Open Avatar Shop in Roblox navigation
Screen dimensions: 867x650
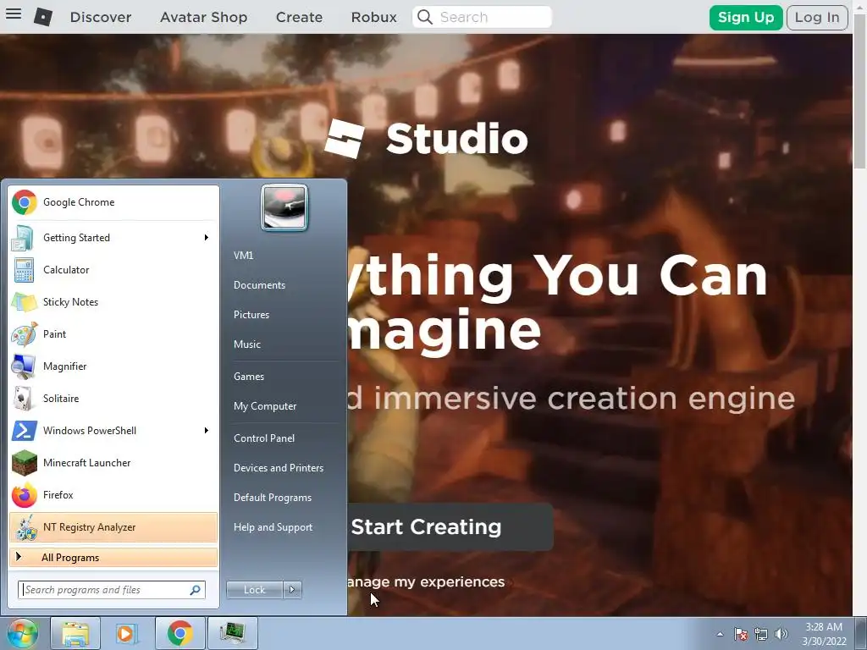tap(203, 17)
